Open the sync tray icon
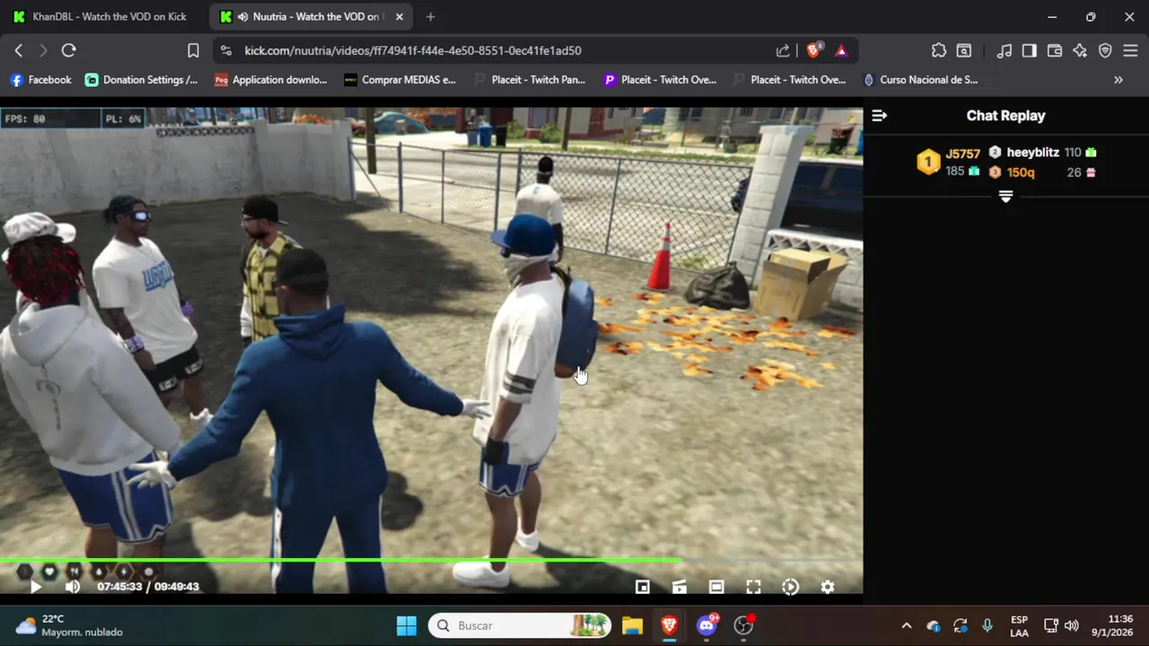 point(960,625)
